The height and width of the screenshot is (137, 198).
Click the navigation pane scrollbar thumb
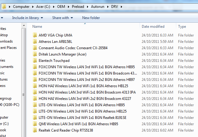click(24, 83)
